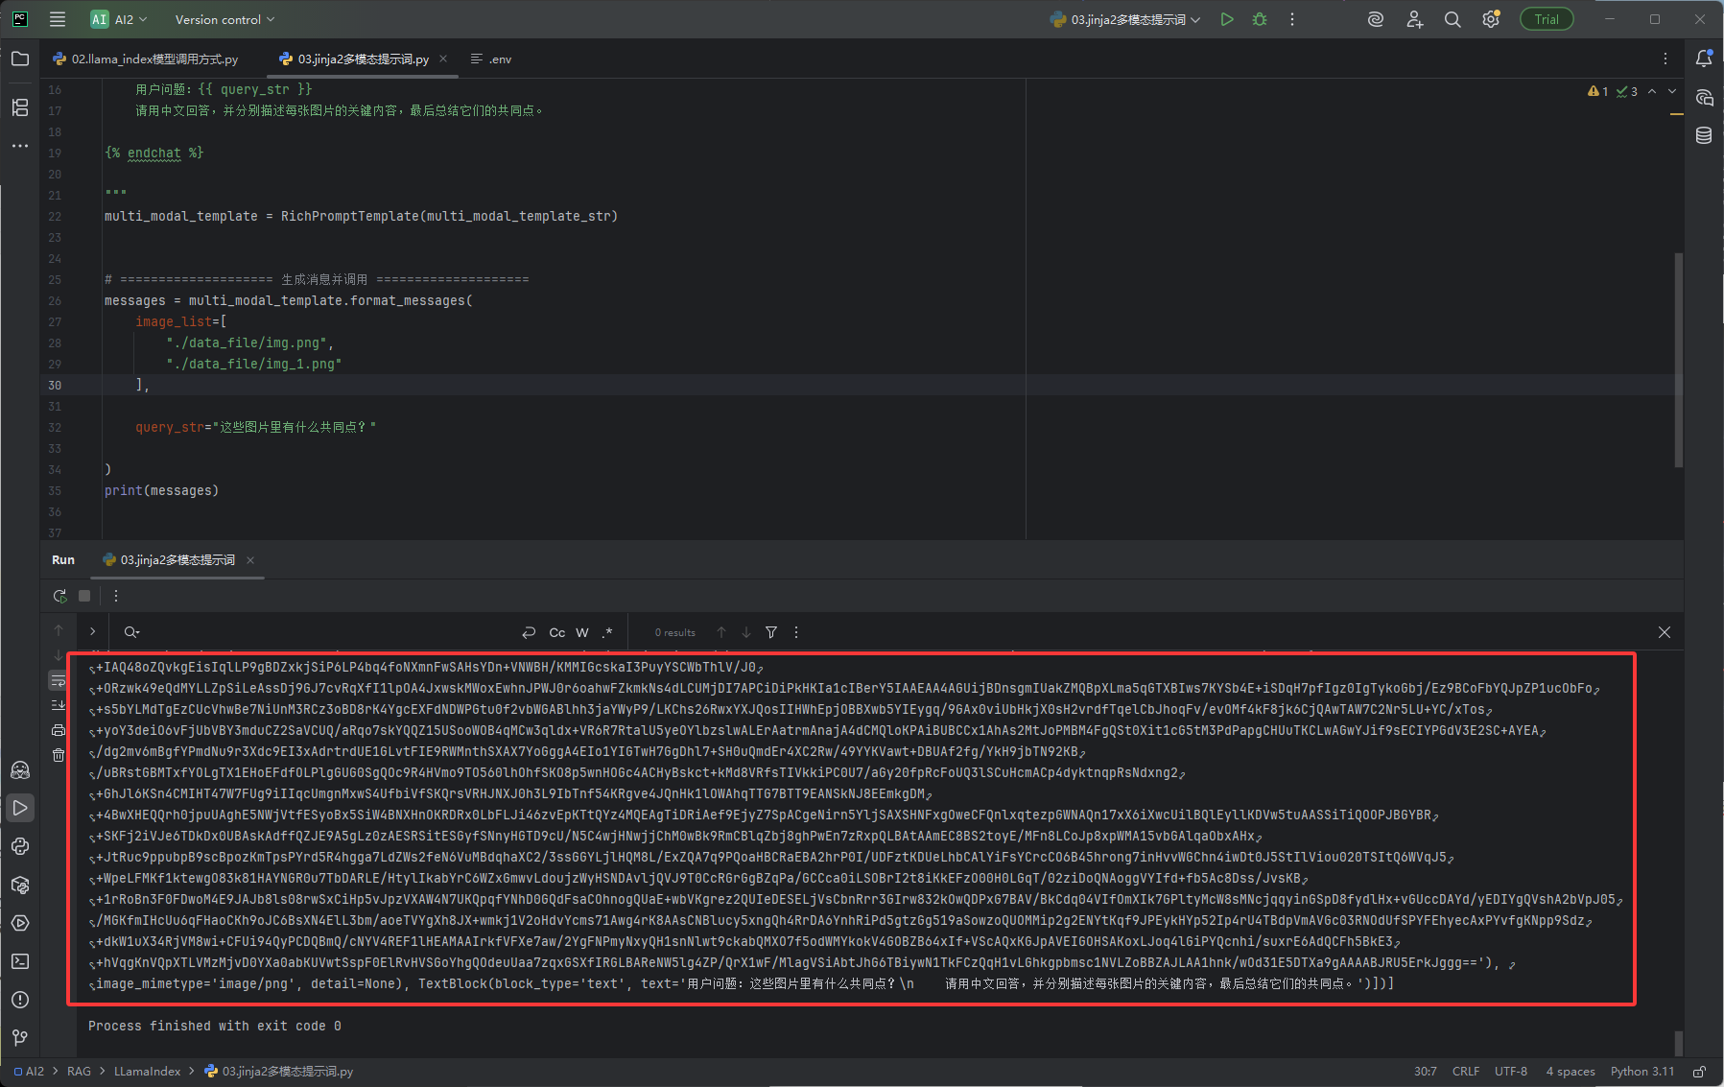Close the console search bar
Screen dimensions: 1724x1087
[1665, 632]
